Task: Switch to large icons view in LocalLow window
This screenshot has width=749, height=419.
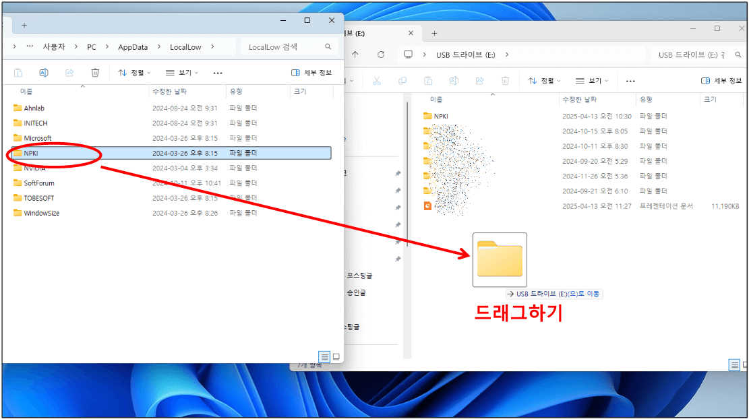Action: click(336, 357)
